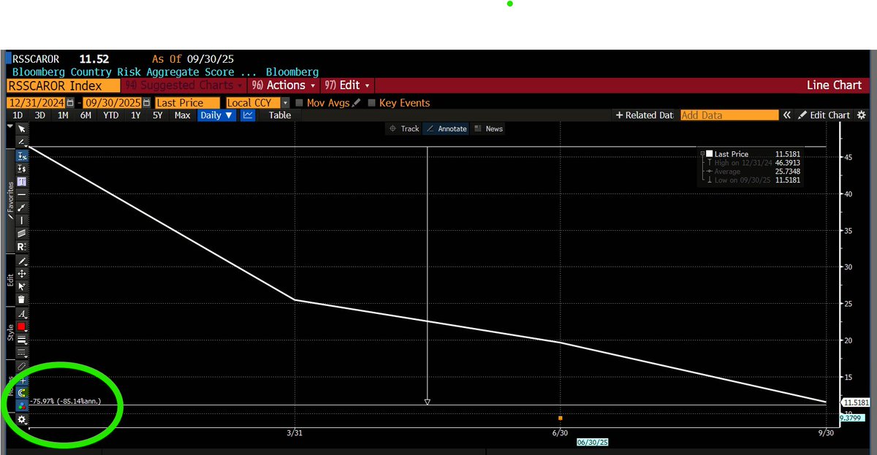Screen dimensions: 877x455
Task: Select the arrow pointer tool
Action: point(22,128)
